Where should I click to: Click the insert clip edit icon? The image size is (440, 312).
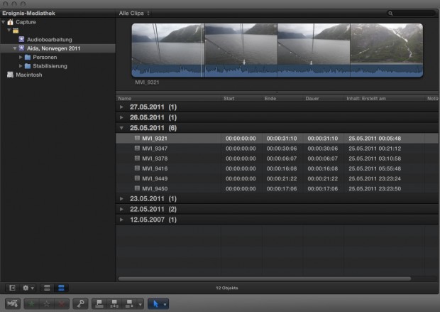pos(116,303)
